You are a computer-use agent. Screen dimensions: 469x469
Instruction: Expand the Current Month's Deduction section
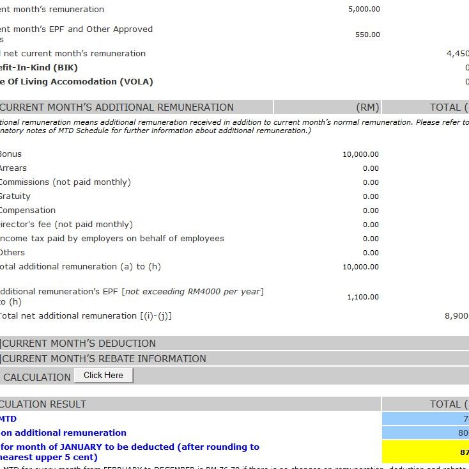click(79, 344)
